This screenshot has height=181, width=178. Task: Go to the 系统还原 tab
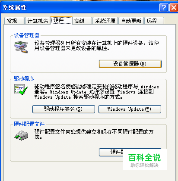(105, 21)
